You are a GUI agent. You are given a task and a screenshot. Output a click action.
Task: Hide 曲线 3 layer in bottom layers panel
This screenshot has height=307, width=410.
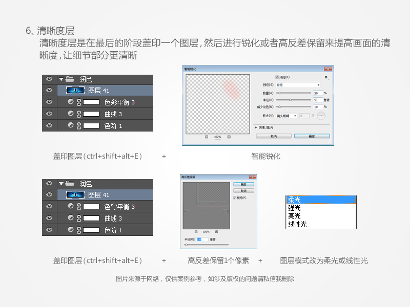tap(49, 218)
